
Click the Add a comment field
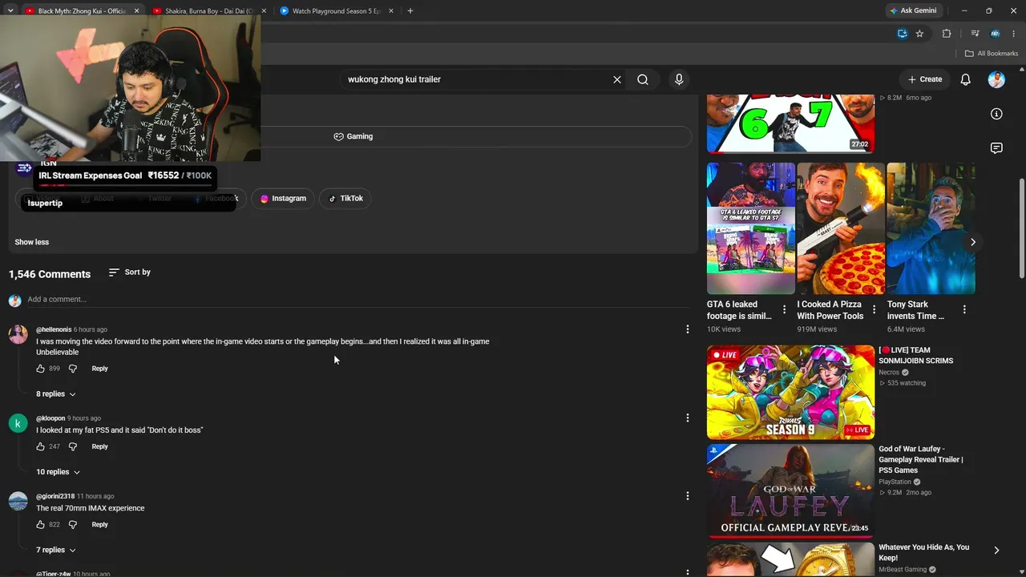pyautogui.click(x=358, y=300)
